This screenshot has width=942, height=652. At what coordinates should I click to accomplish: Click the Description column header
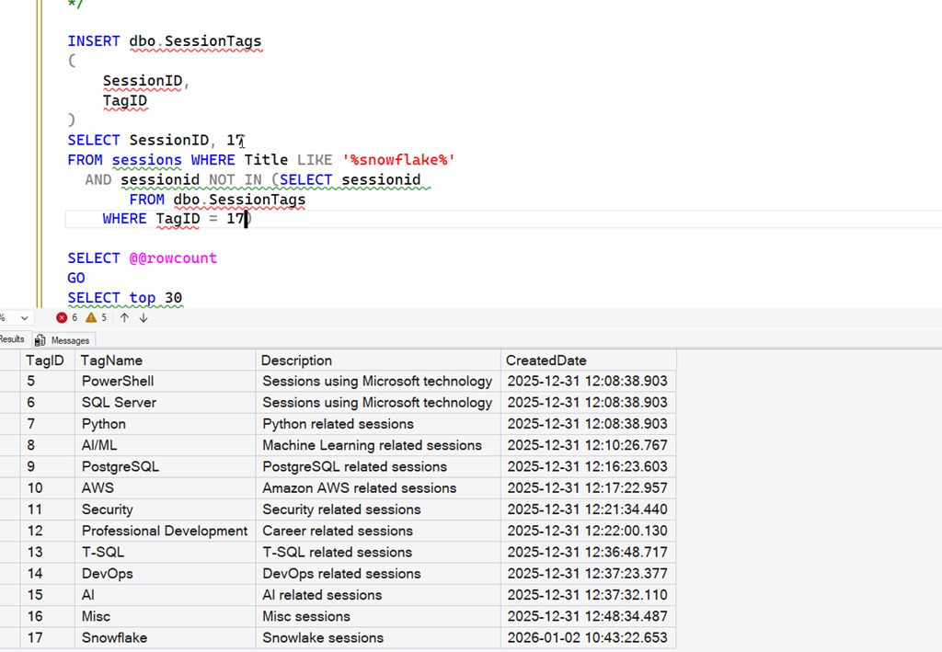click(x=296, y=360)
